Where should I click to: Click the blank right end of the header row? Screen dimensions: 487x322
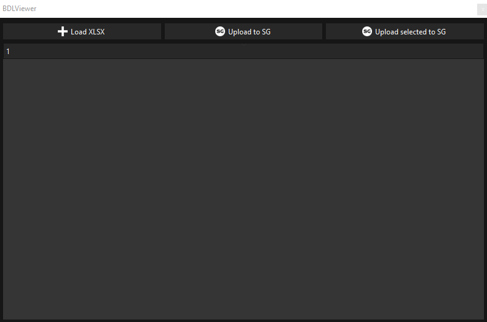pyautogui.click(x=455, y=52)
